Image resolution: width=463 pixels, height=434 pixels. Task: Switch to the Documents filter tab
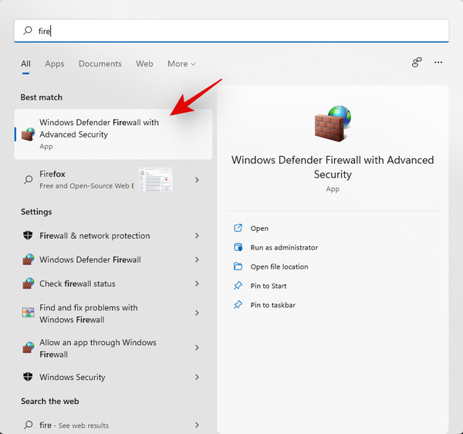(100, 63)
